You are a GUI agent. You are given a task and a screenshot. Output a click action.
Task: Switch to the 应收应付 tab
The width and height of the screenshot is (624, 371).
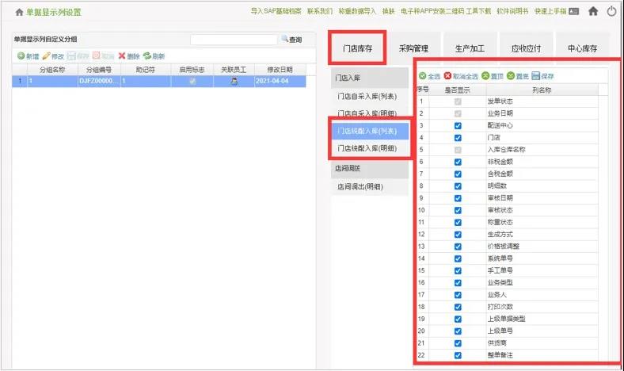[526, 48]
